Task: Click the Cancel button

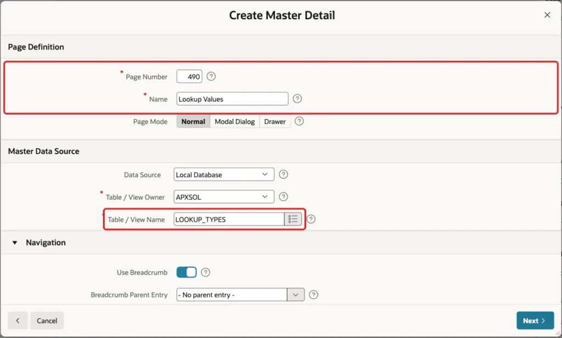Action: pos(47,321)
